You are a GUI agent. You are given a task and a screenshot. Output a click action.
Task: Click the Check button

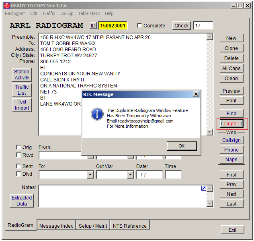(x=181, y=25)
